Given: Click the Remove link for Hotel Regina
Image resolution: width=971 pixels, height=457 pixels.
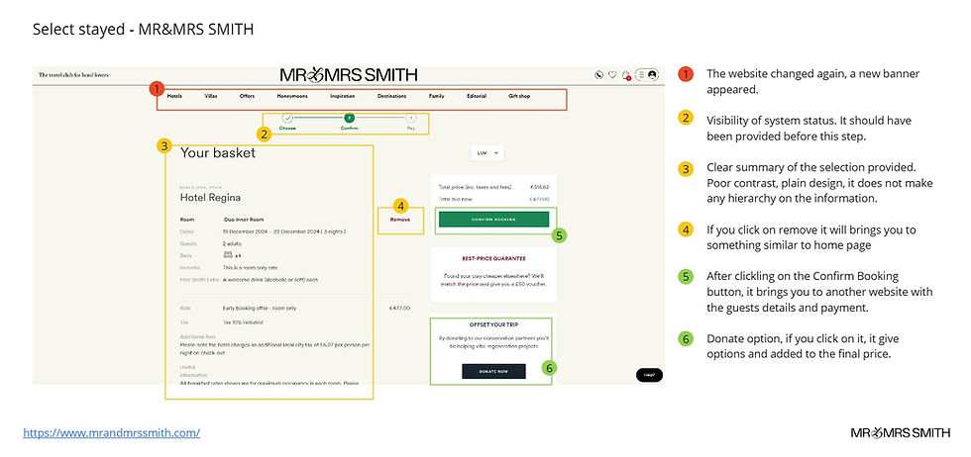Looking at the screenshot, I should click(399, 220).
